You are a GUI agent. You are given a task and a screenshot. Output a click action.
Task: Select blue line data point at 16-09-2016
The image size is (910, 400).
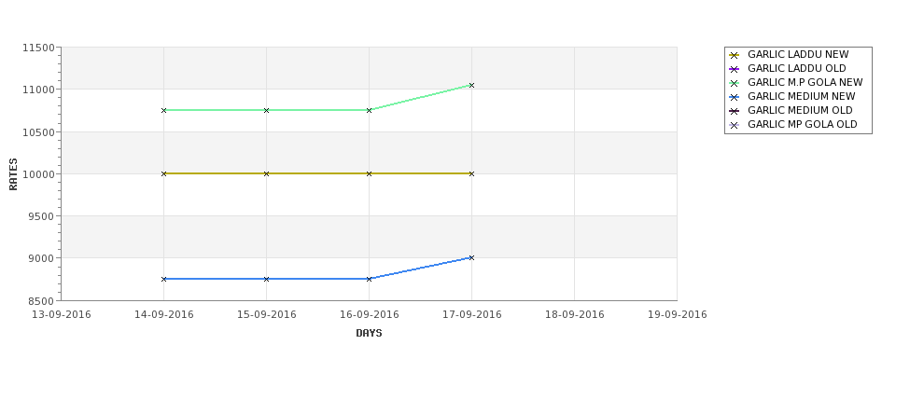[x=369, y=279]
